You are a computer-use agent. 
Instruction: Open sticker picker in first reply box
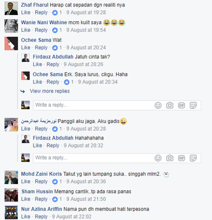tap(193, 105)
